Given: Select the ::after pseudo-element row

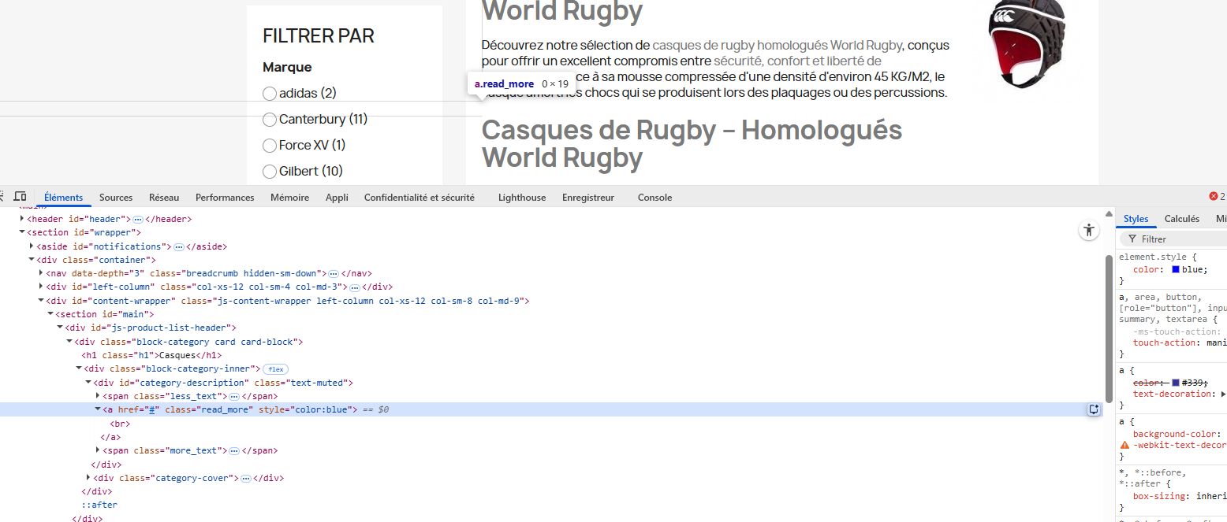Looking at the screenshot, I should [x=99, y=505].
